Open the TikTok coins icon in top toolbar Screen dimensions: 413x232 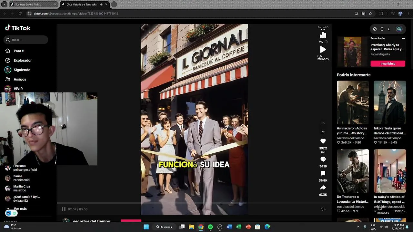coord(375,29)
